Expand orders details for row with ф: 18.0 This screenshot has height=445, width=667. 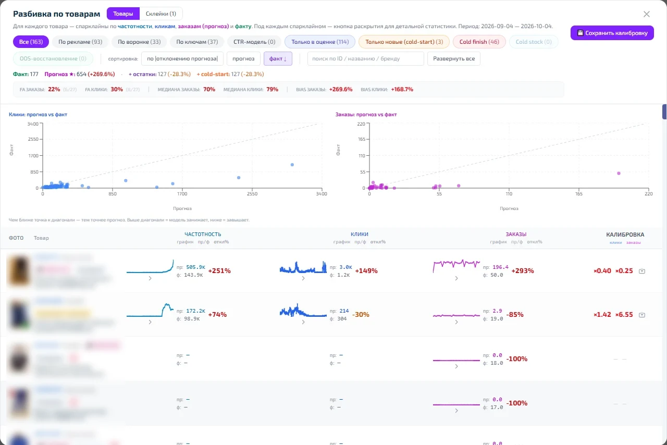click(456, 366)
